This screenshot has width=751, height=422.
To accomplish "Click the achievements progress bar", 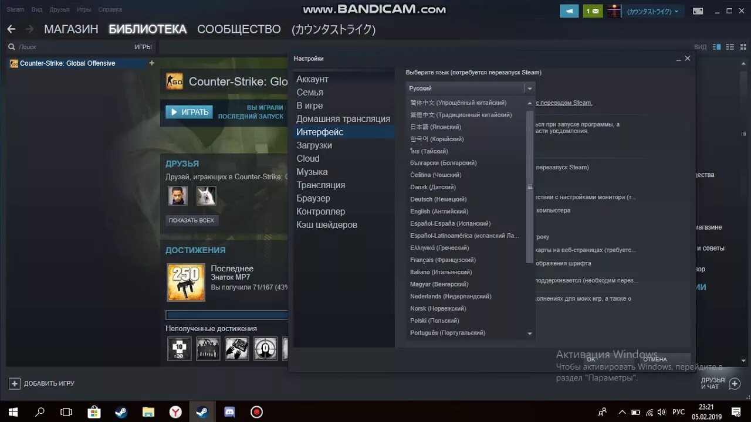I will [226, 315].
